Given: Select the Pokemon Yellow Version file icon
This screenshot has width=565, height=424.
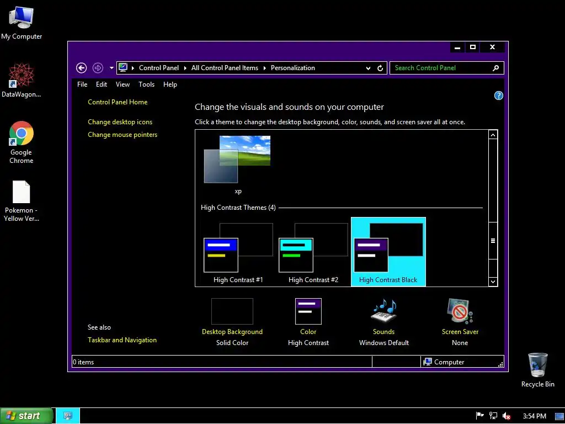Looking at the screenshot, I should pos(22,201).
